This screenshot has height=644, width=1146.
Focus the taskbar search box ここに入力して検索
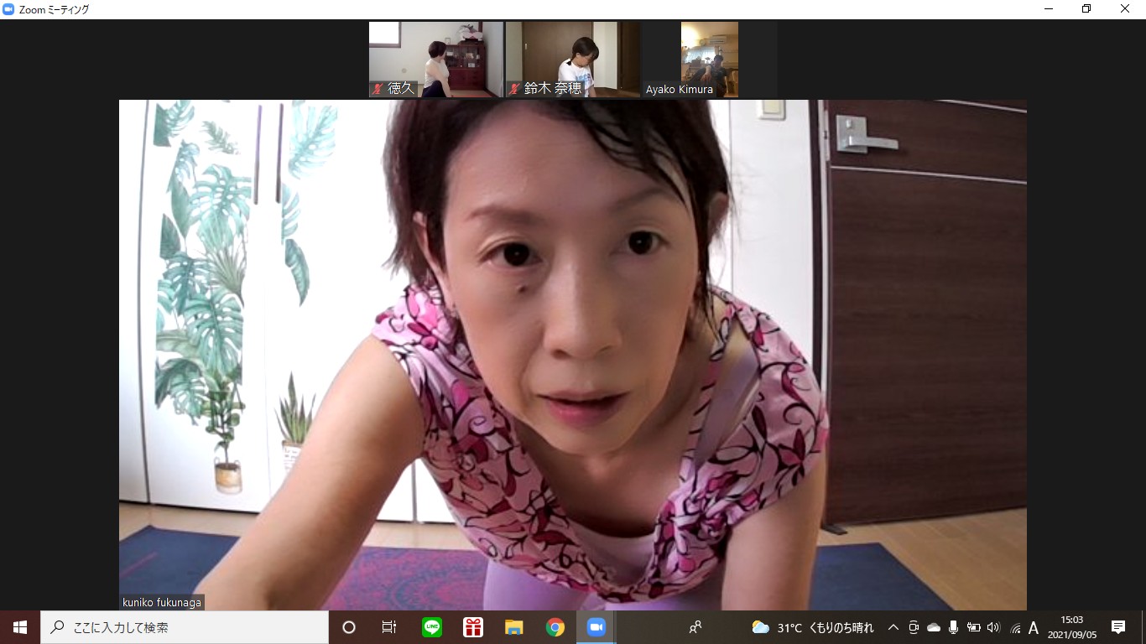click(x=185, y=627)
